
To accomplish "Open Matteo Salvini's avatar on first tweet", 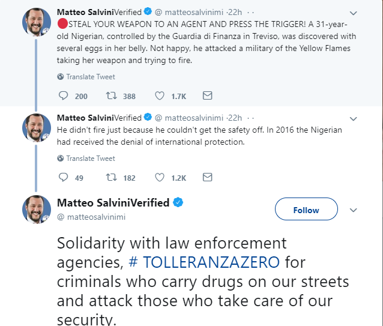I will coord(37,22).
